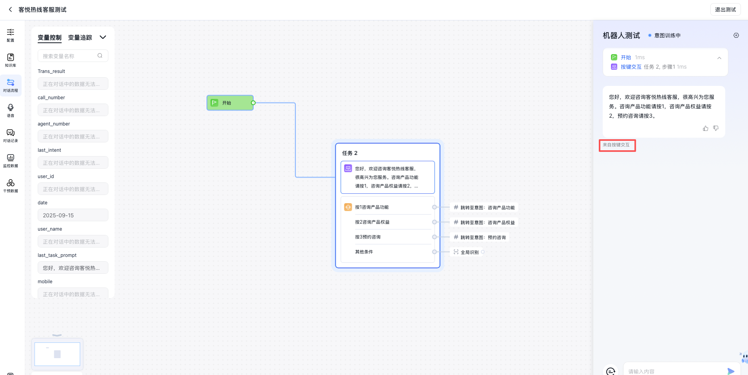Switch to the 变量控制 tab
The width and height of the screenshot is (748, 375).
(x=49, y=38)
